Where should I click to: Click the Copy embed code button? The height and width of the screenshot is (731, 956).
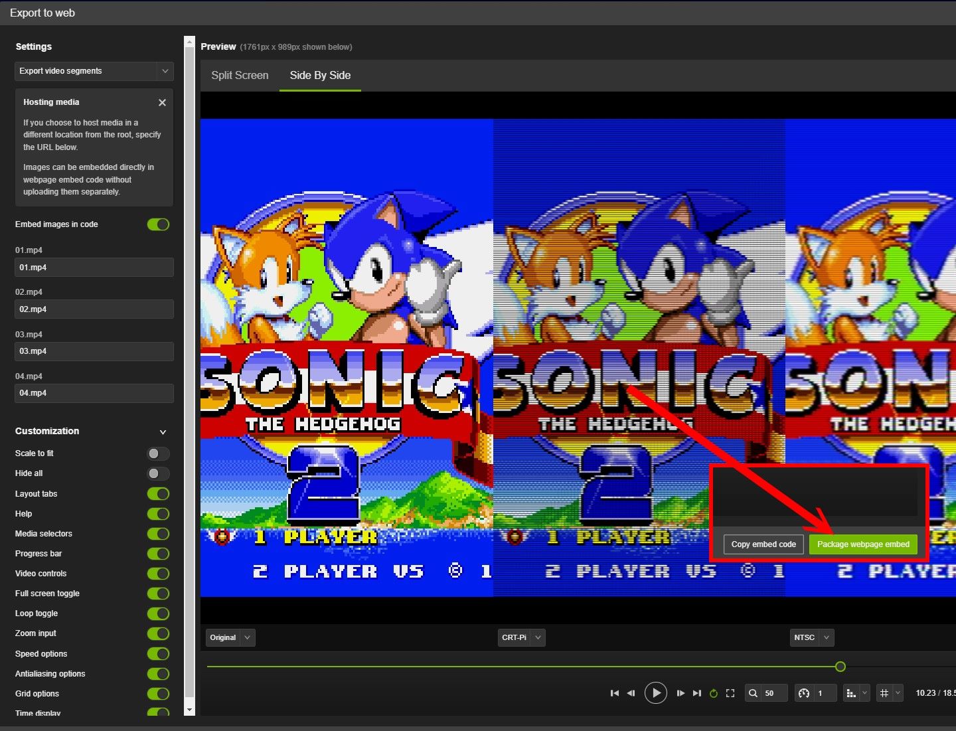click(763, 544)
